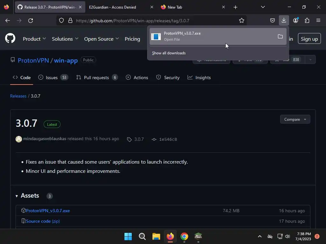This screenshot has width=326, height=244.
Task: Close the Release 3.0.7 tab
Action: 80,7
